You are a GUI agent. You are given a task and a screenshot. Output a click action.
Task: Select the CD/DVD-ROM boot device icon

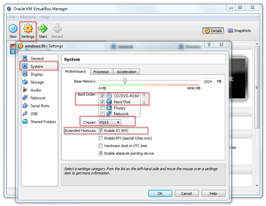click(109, 96)
